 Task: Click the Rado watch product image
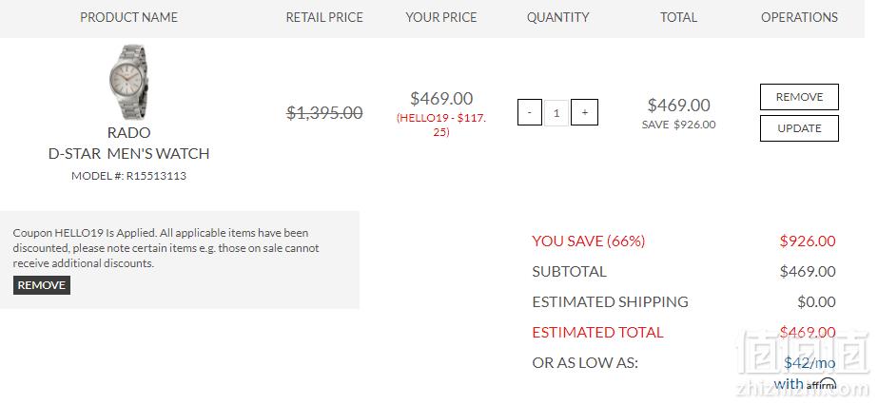click(128, 82)
